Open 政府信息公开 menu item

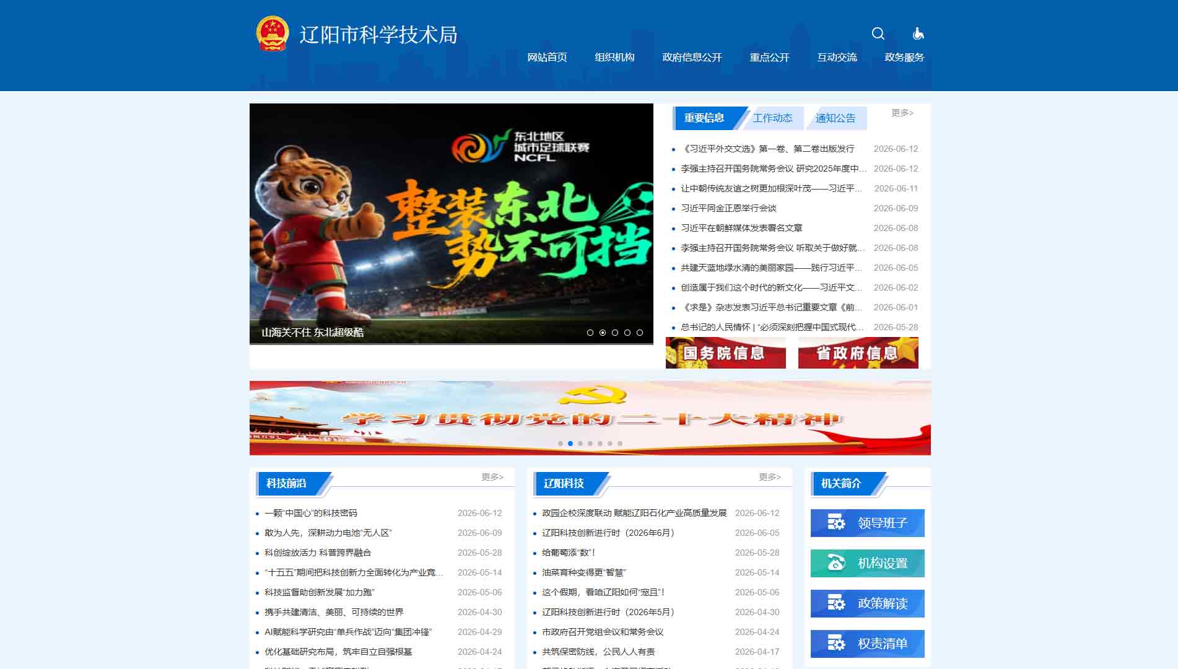click(692, 57)
